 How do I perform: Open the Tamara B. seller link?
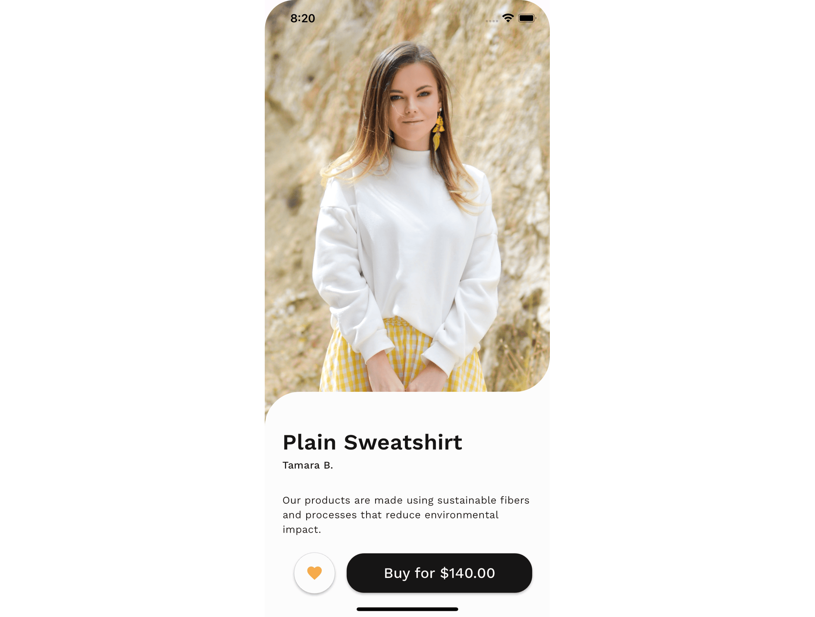(308, 465)
